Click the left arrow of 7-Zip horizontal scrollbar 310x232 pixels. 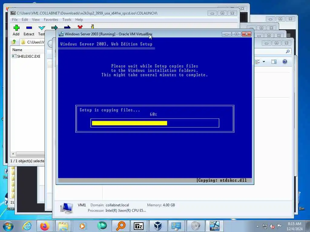pos(13,154)
